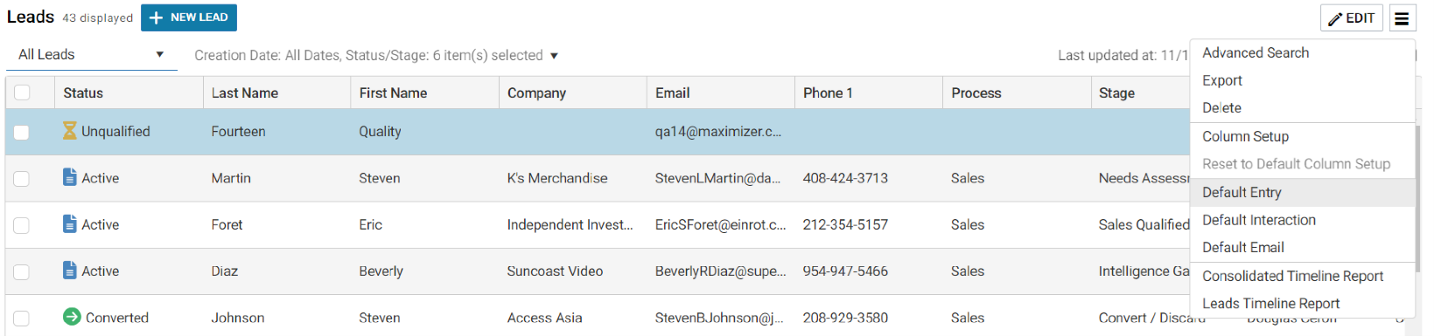Sort by the Last Name column header
The width and height of the screenshot is (1434, 336).
[x=244, y=93]
